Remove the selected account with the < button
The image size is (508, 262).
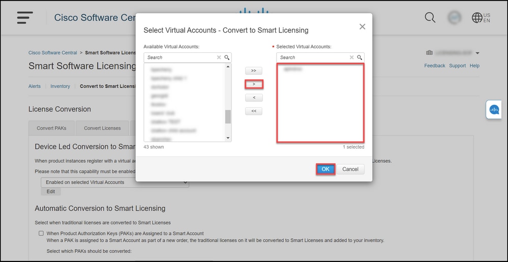pos(254,98)
